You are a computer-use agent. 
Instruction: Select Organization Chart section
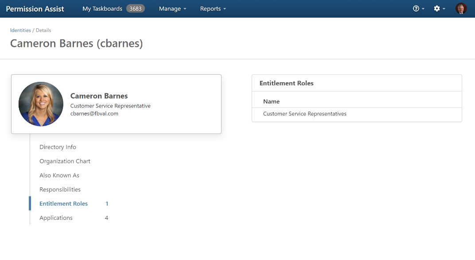(65, 161)
